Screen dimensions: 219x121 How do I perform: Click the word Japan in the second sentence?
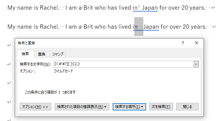coord(151,27)
